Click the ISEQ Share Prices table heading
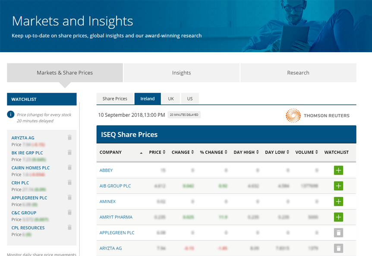Screen dimensions: 372x256 [x=129, y=134]
